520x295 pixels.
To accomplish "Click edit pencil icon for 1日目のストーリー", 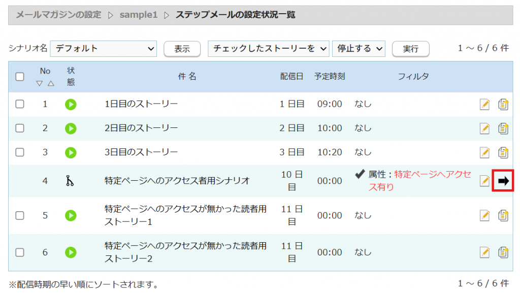I will [484, 105].
